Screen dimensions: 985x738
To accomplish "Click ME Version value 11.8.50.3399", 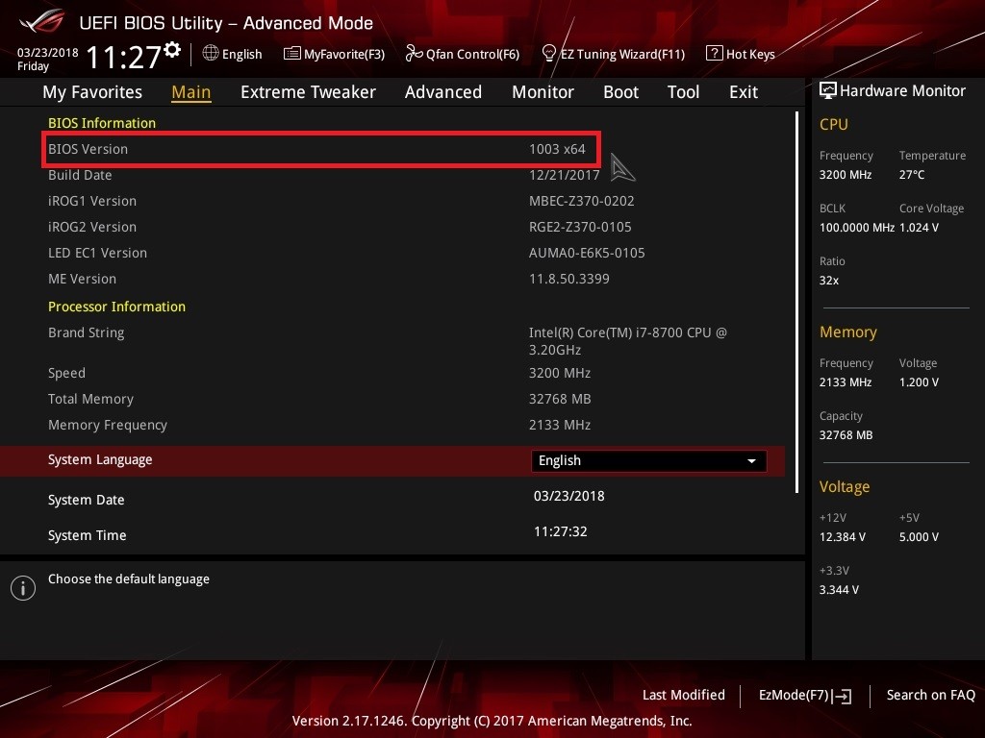I will [569, 279].
